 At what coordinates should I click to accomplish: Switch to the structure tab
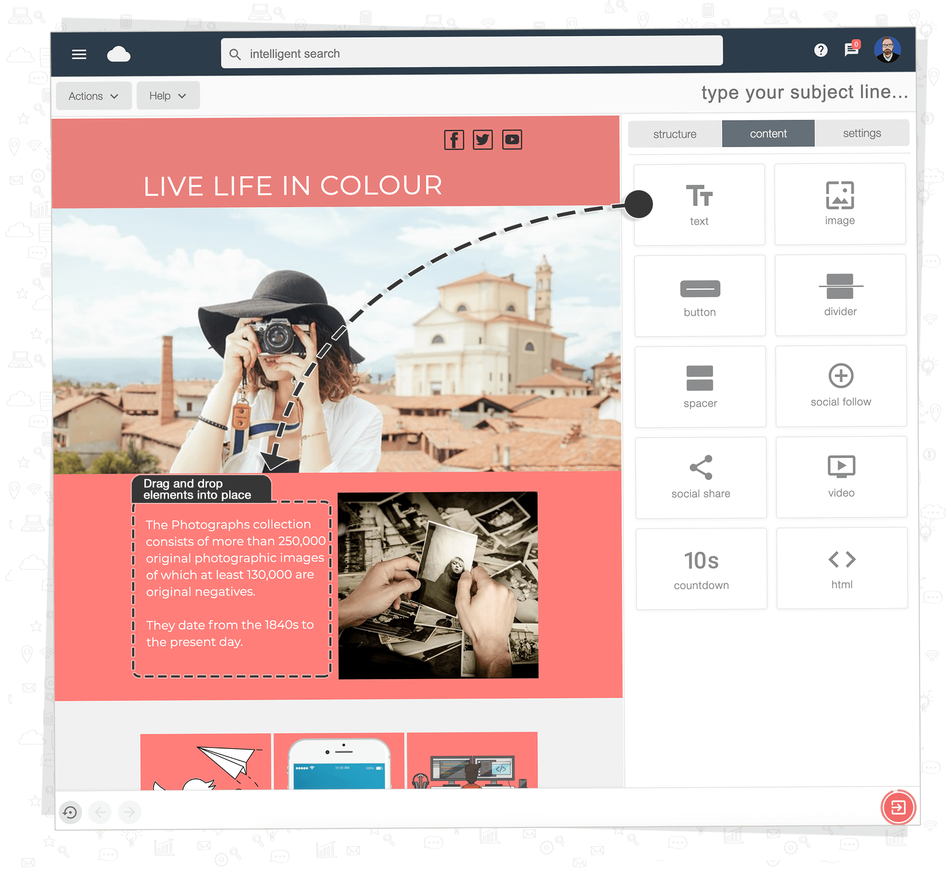[675, 132]
